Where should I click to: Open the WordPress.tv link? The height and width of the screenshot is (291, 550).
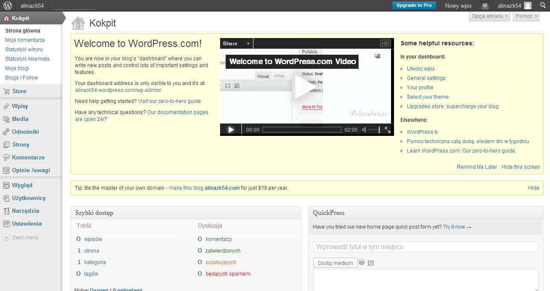(423, 132)
